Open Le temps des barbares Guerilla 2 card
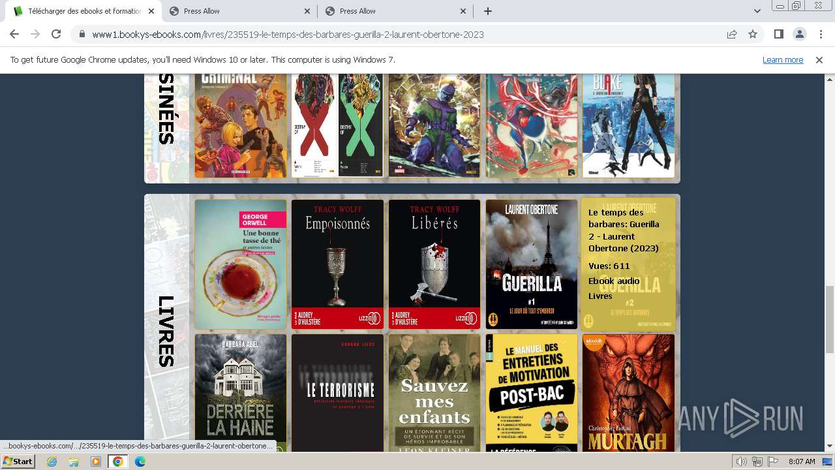 click(628, 264)
